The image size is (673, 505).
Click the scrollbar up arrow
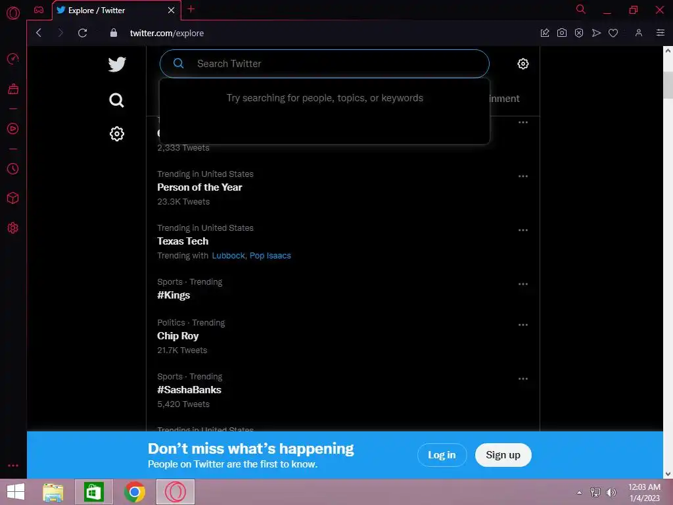click(668, 51)
